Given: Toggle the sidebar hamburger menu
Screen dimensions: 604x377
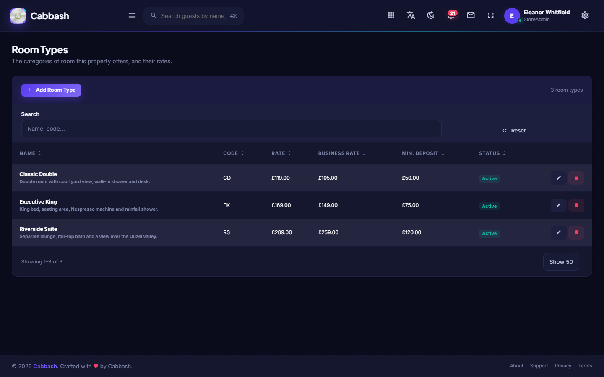Looking at the screenshot, I should tap(132, 15).
